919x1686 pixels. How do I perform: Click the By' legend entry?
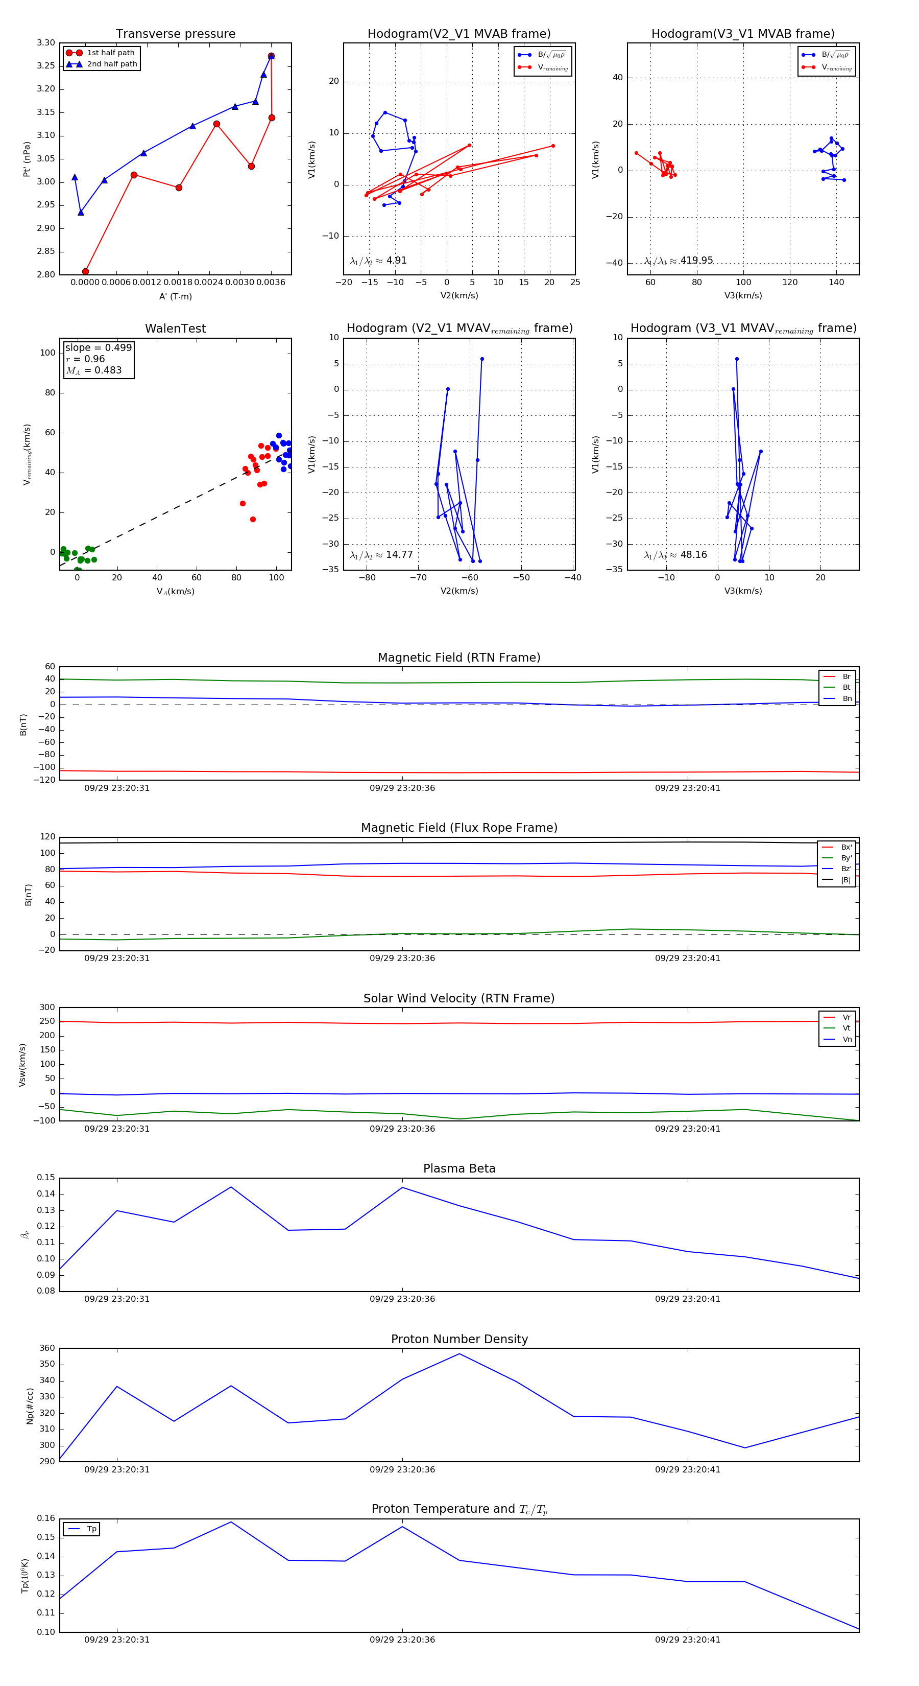click(x=837, y=858)
